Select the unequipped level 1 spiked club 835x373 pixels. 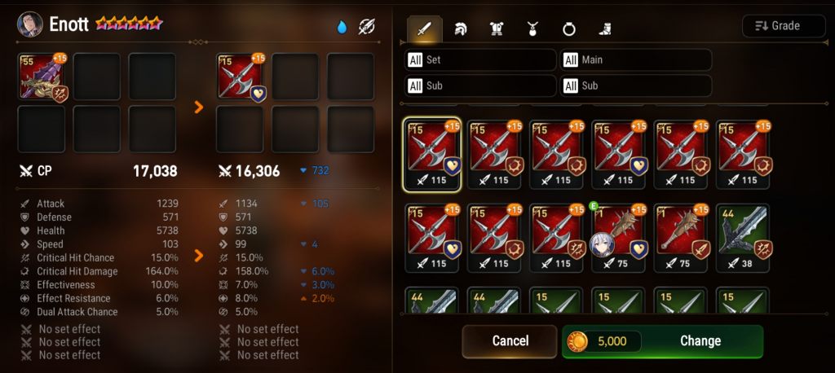pyautogui.click(x=681, y=238)
